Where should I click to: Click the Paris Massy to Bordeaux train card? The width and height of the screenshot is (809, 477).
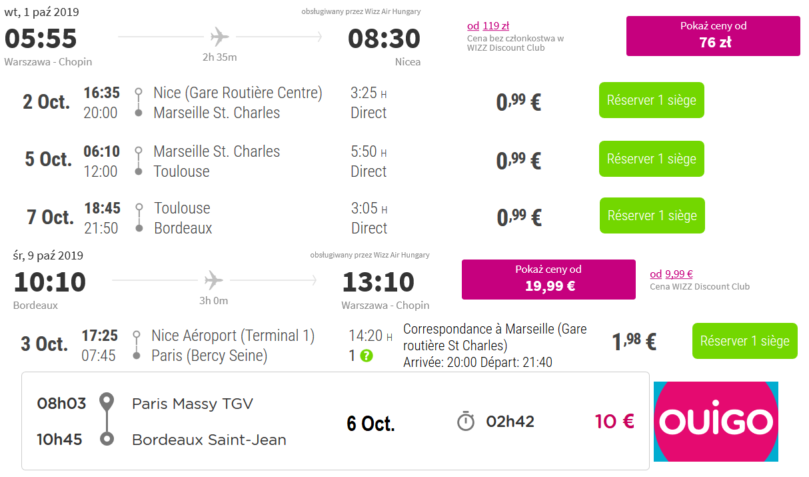tap(335, 421)
